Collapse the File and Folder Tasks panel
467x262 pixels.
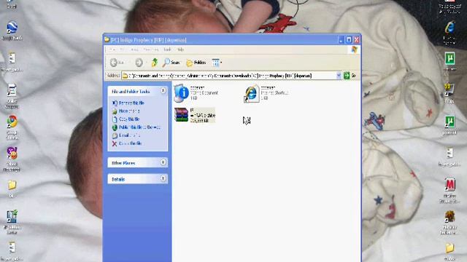pyautogui.click(x=163, y=90)
